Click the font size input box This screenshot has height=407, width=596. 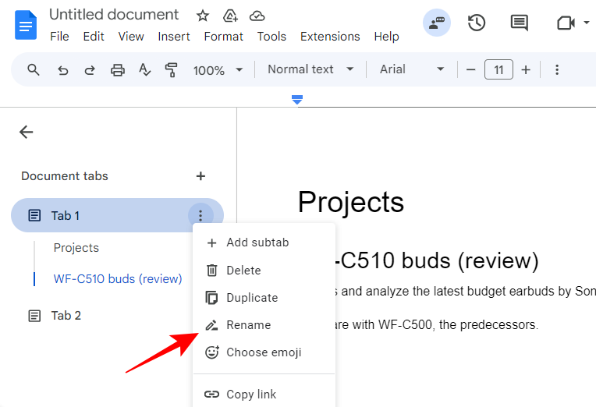click(498, 70)
